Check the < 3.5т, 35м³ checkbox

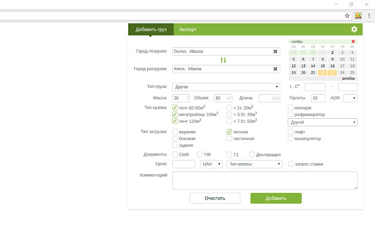(x=229, y=115)
